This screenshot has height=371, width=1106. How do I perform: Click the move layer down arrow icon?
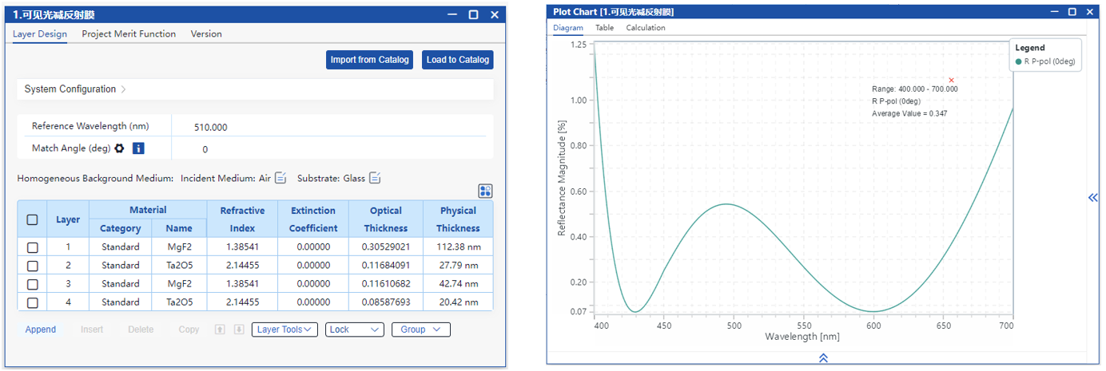[238, 330]
